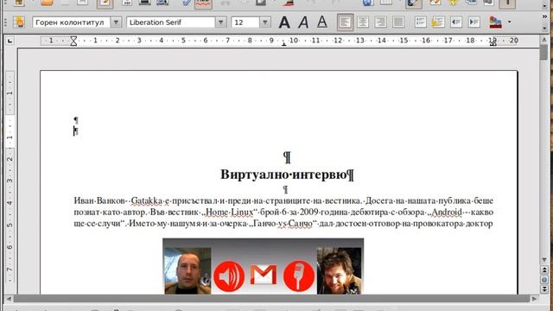The height and width of the screenshot is (311, 553).
Task: Apply font color using the colored letter icon
Action: [x=495, y=22]
